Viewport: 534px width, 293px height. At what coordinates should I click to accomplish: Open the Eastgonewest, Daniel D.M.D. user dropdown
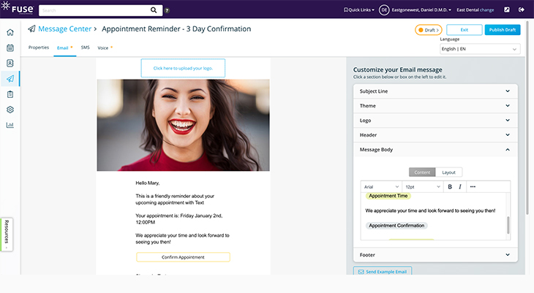pyautogui.click(x=421, y=10)
